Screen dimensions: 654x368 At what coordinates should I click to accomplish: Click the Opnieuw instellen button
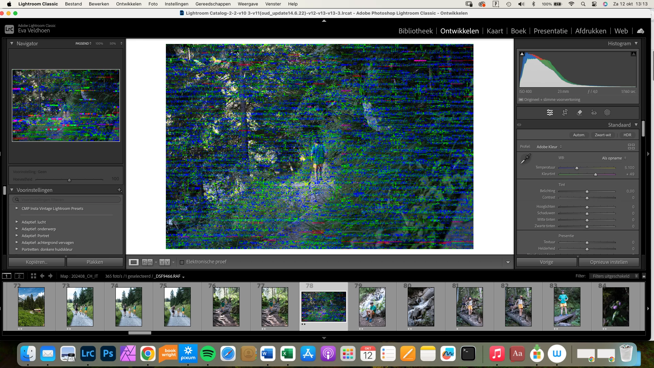click(608, 262)
